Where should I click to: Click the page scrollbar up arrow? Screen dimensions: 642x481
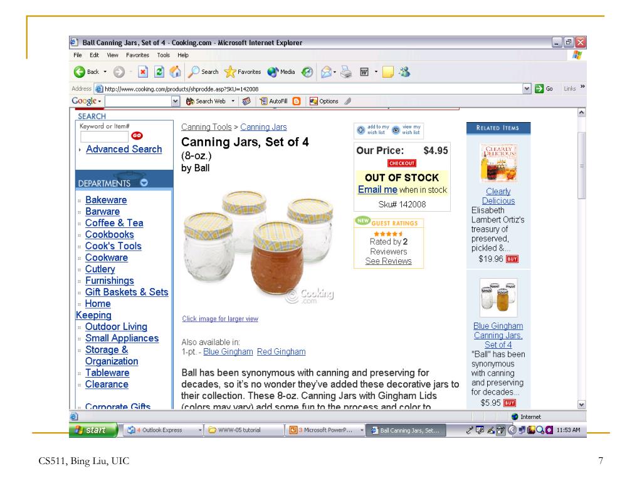[x=581, y=112]
